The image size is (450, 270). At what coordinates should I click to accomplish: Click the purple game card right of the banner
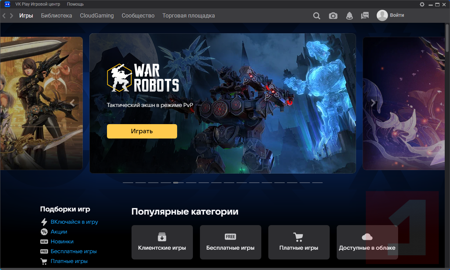(x=404, y=103)
